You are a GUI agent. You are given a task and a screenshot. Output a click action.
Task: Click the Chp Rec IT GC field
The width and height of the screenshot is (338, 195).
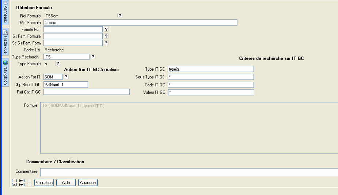tap(65, 85)
